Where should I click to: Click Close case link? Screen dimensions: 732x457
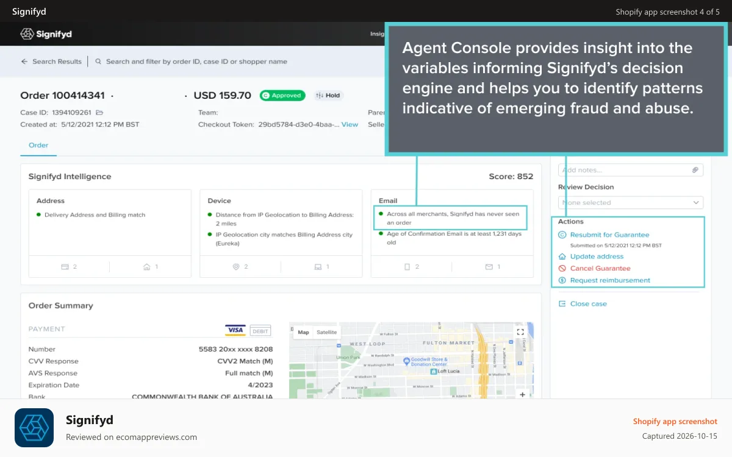coord(588,303)
